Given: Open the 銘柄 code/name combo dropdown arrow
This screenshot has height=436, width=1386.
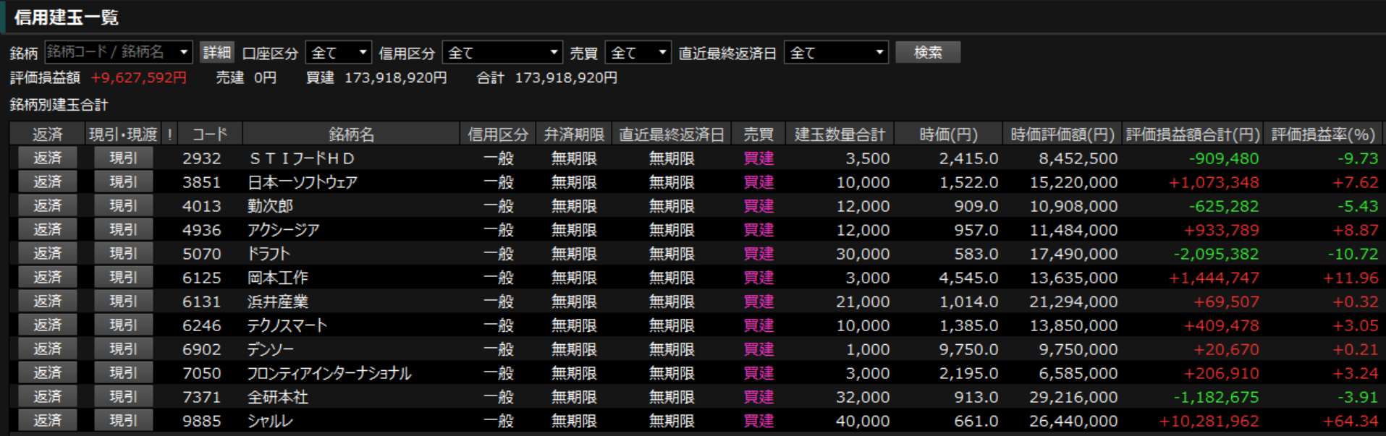Looking at the screenshot, I should (184, 52).
